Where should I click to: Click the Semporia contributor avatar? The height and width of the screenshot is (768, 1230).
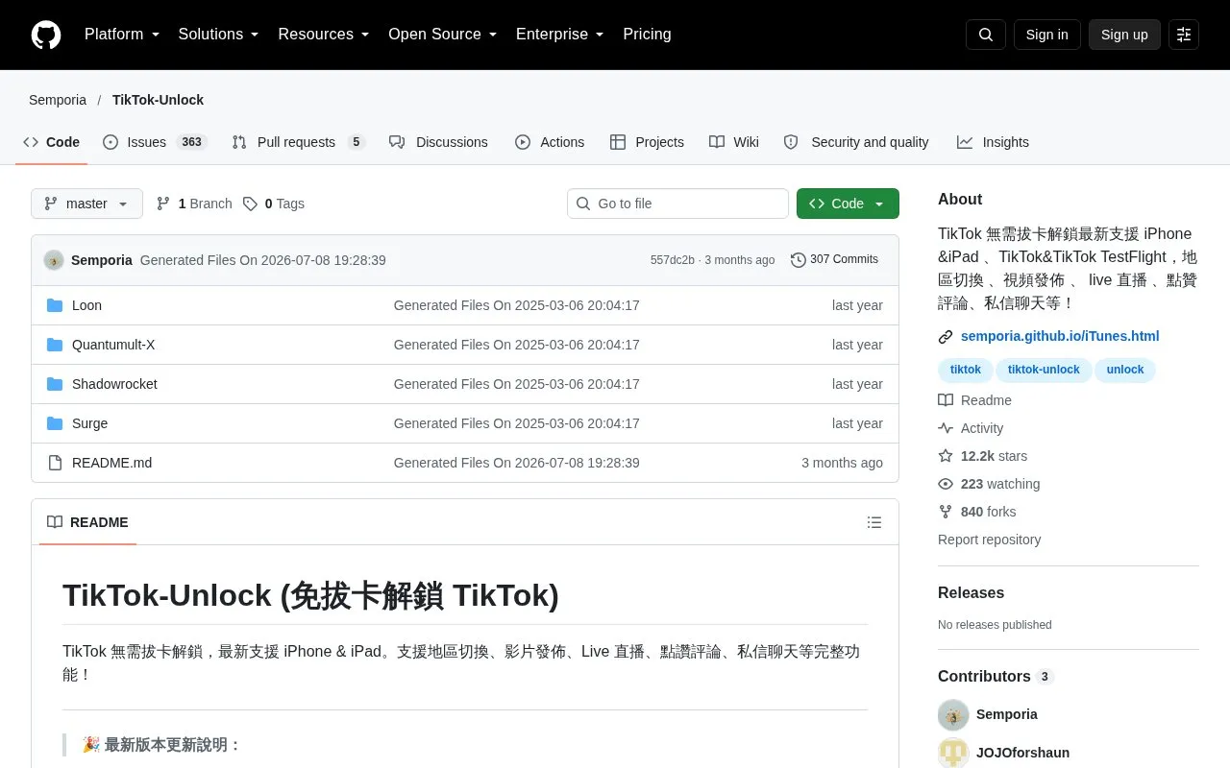(x=953, y=714)
